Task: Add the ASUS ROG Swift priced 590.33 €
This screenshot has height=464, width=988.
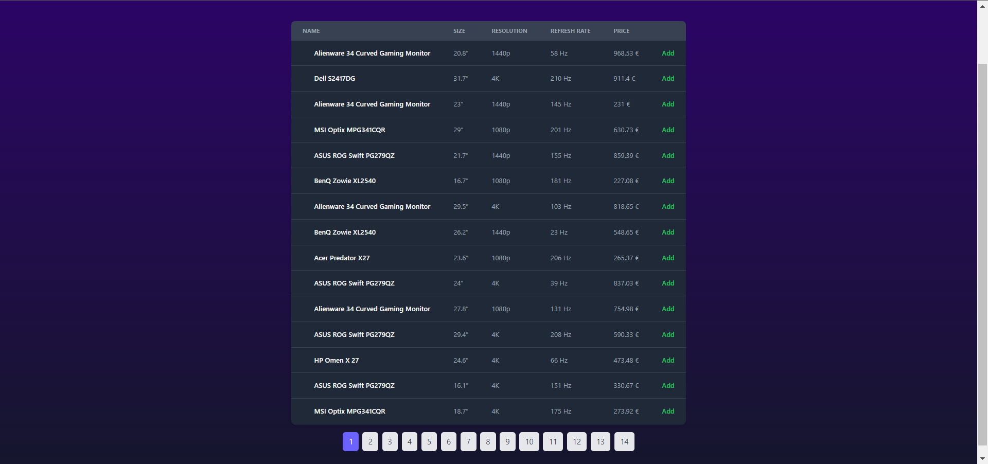Action: [667, 335]
